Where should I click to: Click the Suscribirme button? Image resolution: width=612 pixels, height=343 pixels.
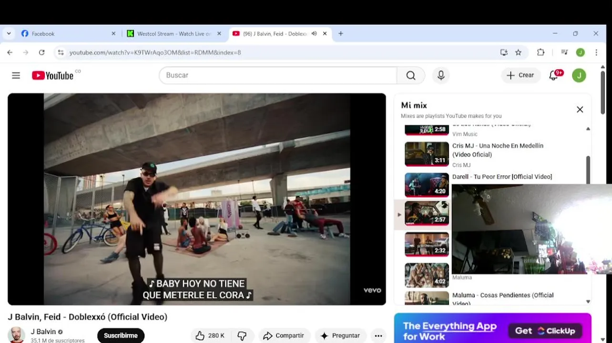pyautogui.click(x=121, y=335)
